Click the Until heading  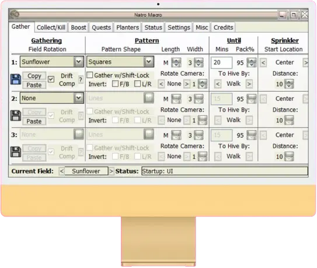[x=234, y=40]
